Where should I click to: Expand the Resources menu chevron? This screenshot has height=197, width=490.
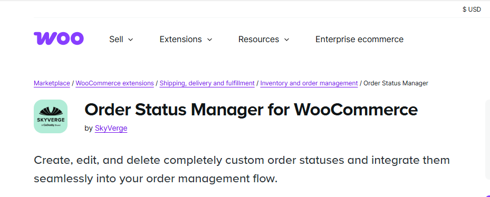click(286, 40)
